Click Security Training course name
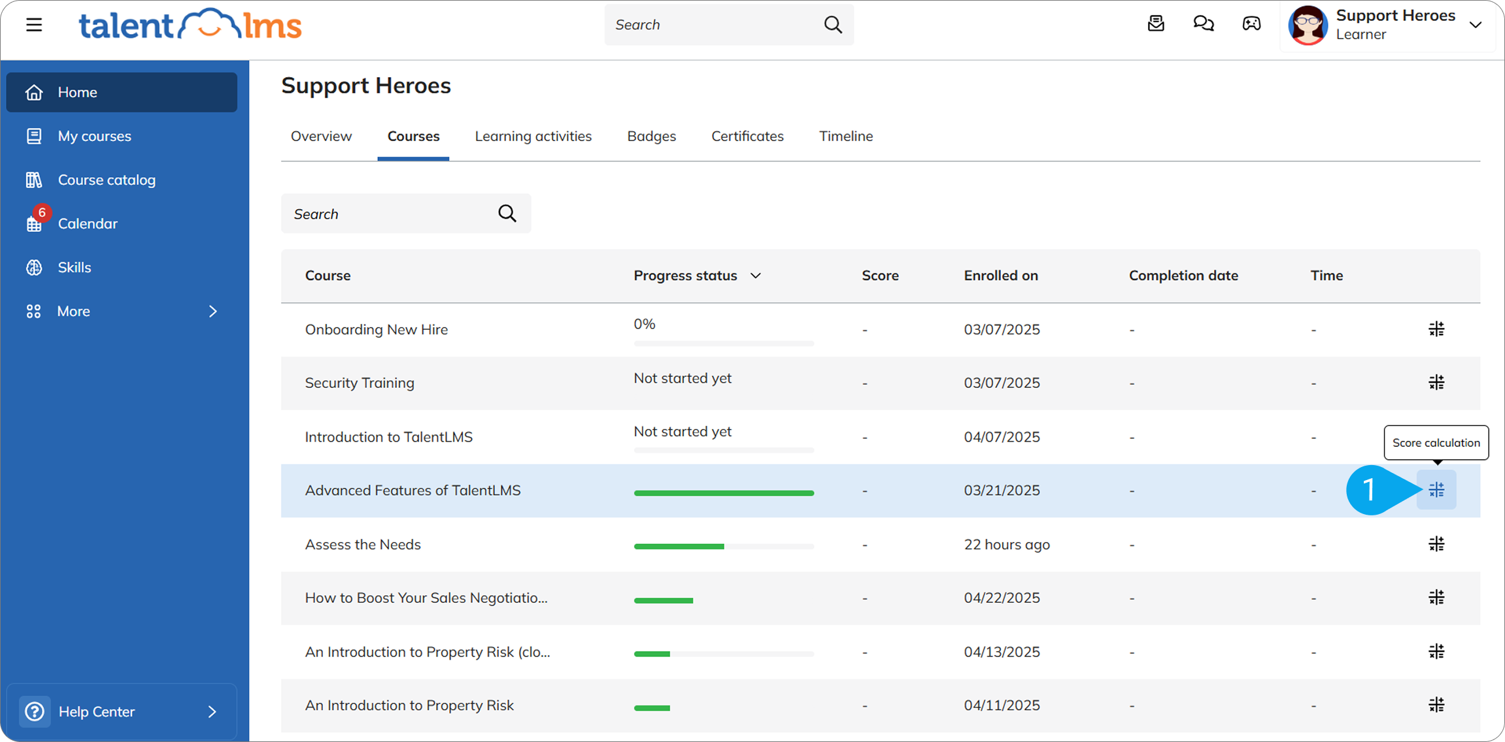Image resolution: width=1505 pixels, height=742 pixels. coord(360,383)
